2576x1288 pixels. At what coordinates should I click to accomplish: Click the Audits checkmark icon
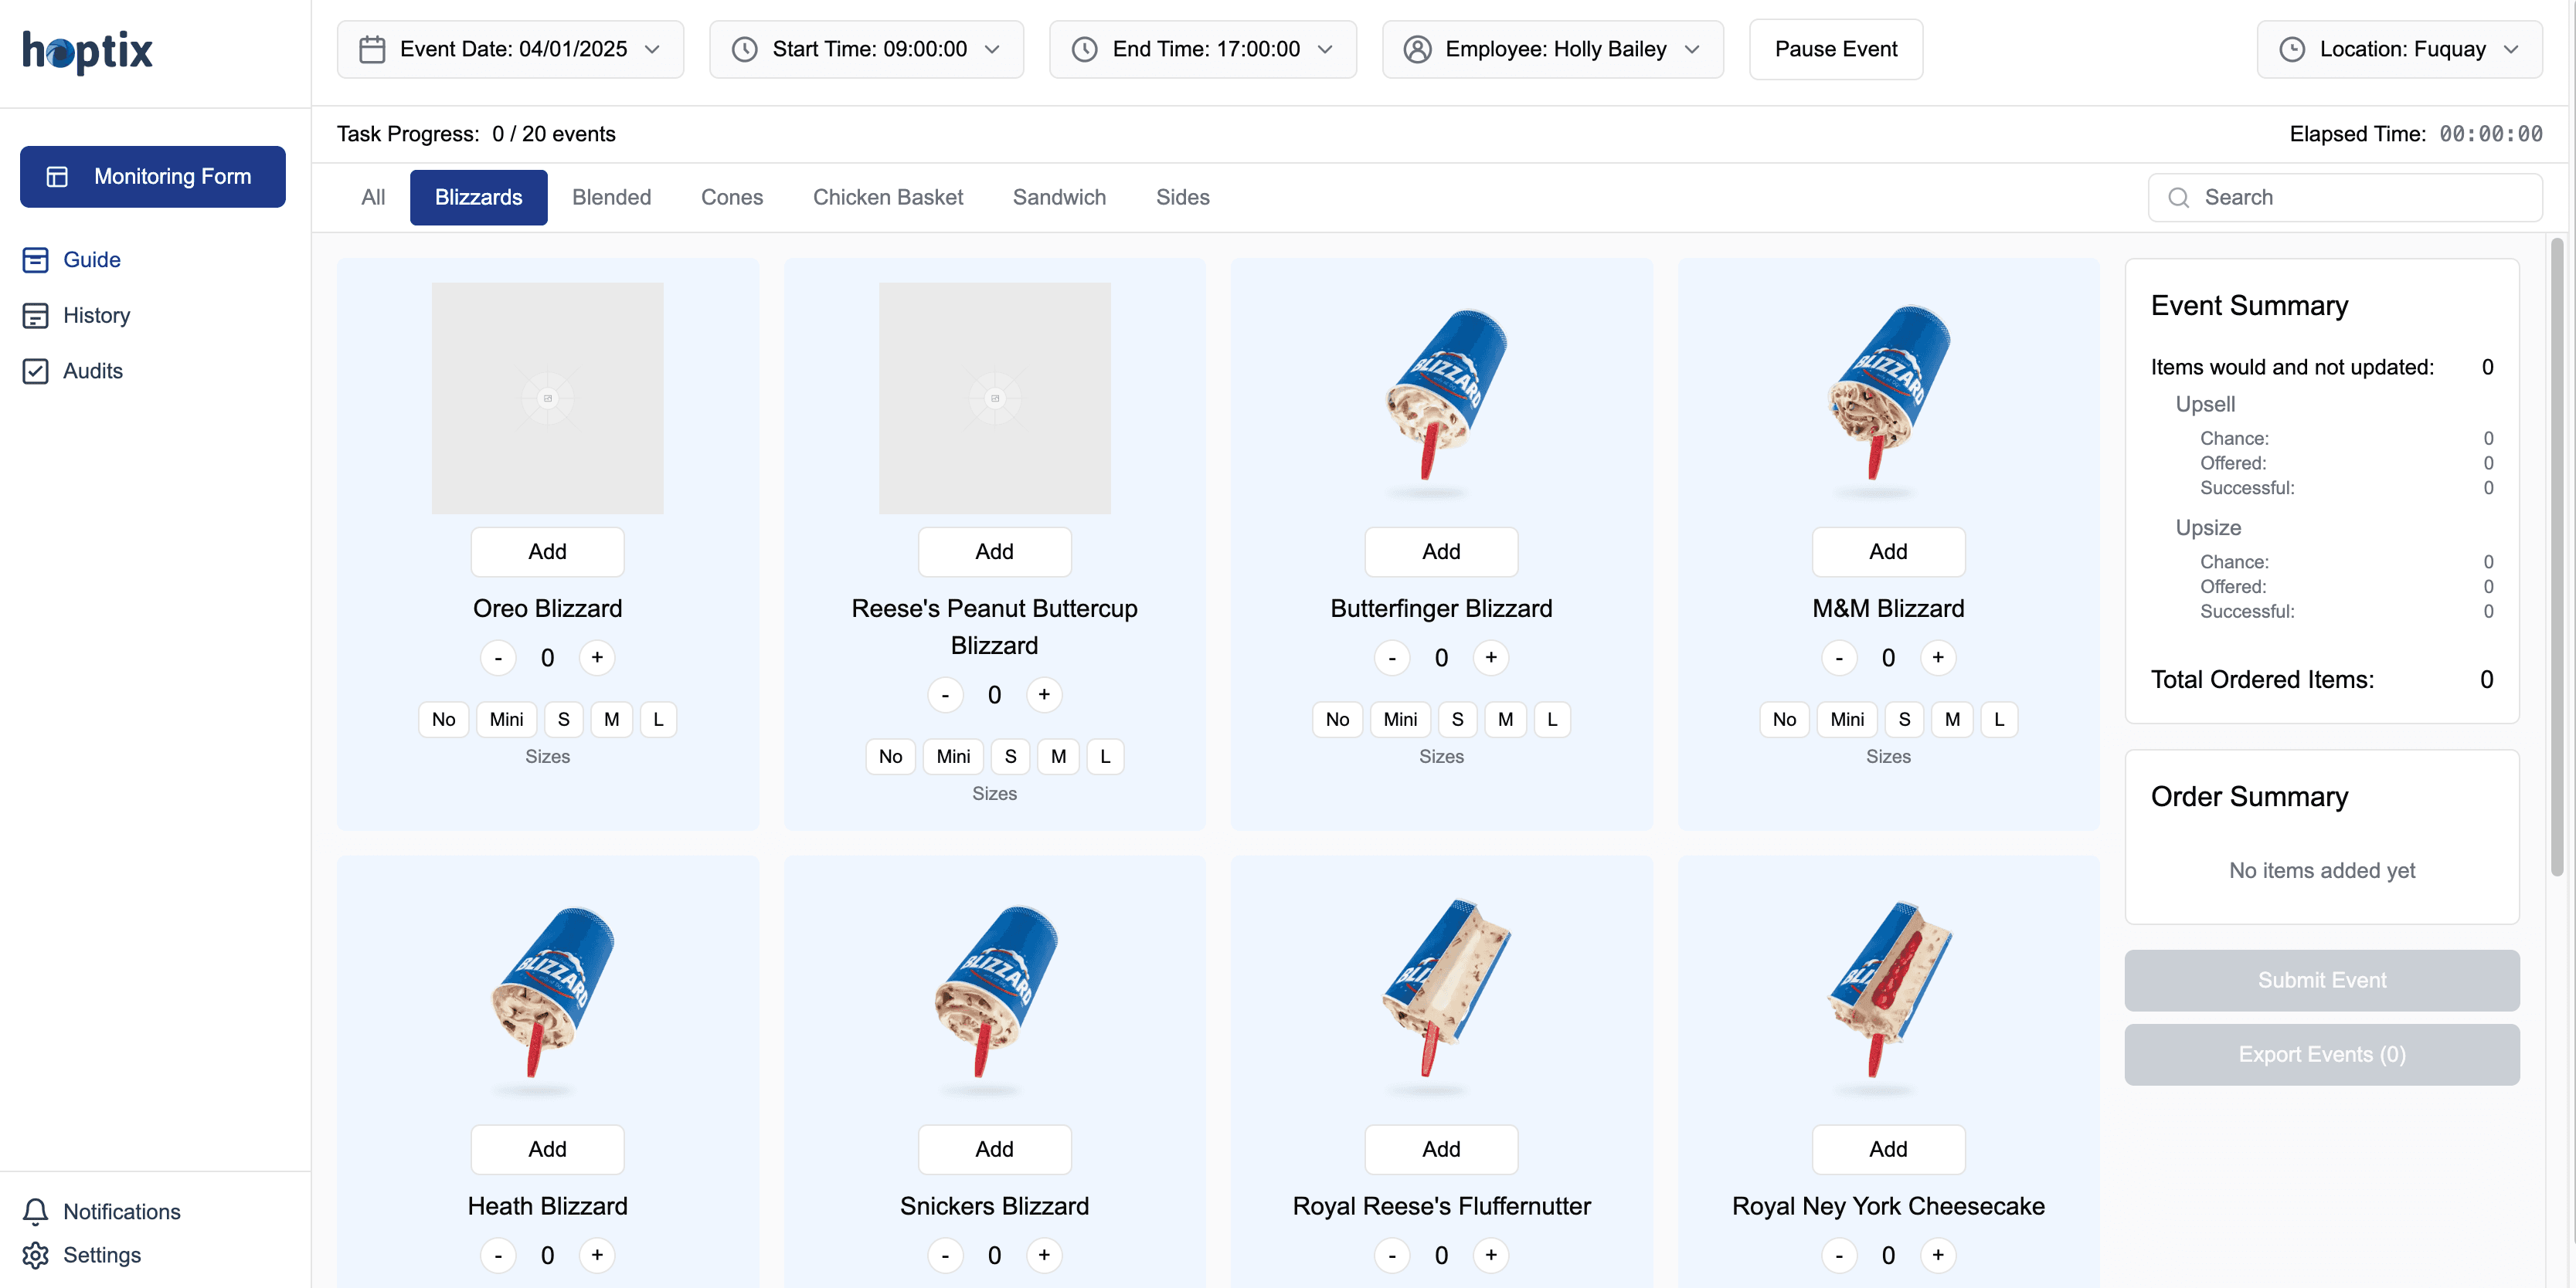coord(35,371)
